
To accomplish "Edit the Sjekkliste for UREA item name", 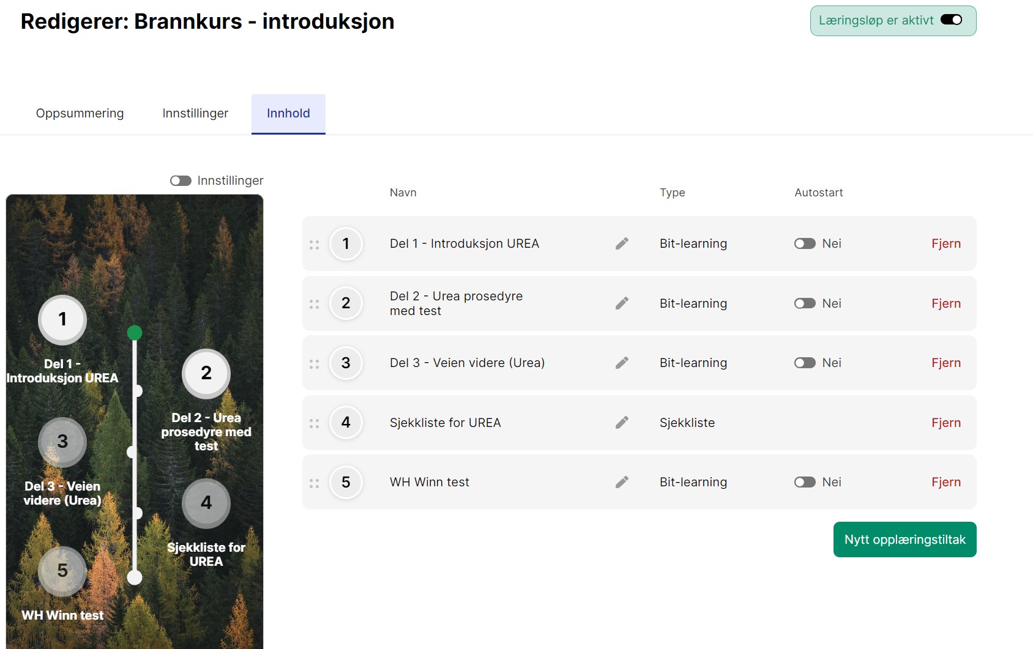I will [x=622, y=423].
